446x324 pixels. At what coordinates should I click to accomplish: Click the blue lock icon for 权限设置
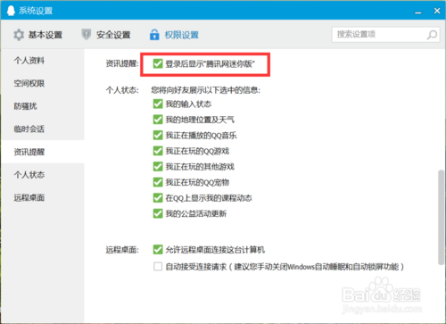pos(154,35)
